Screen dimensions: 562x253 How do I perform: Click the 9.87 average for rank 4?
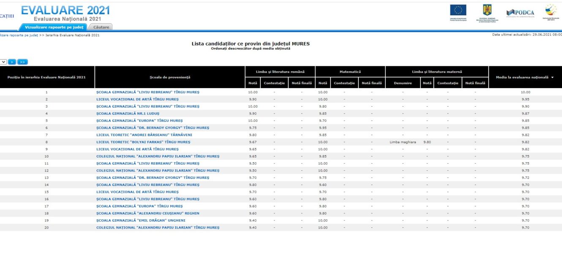pos(525,113)
